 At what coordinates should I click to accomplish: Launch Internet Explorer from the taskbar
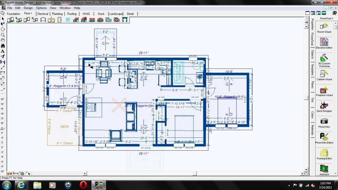click(21, 185)
